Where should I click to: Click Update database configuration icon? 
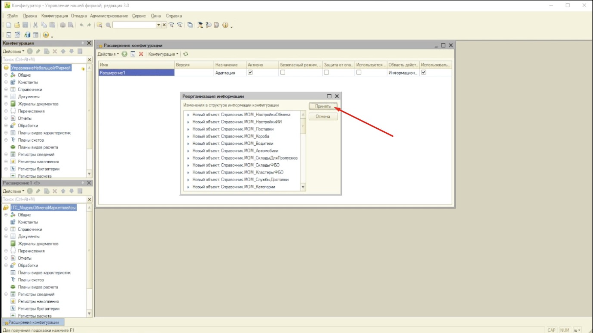27,35
